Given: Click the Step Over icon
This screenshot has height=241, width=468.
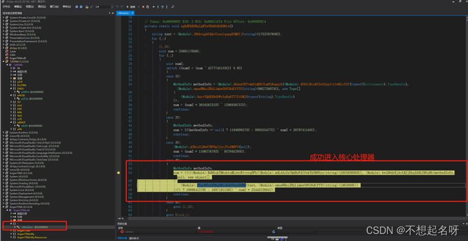Looking at the screenshot, I should point(162,6).
